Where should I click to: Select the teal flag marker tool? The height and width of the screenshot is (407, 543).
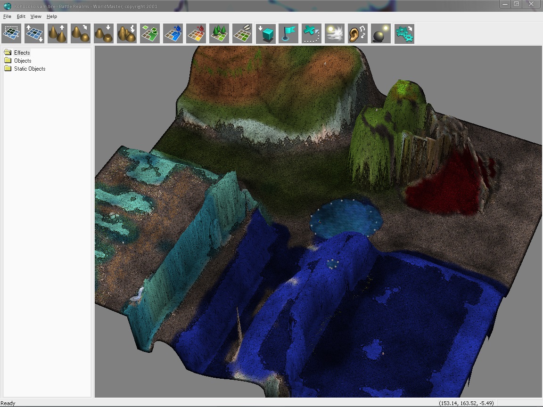[288, 34]
